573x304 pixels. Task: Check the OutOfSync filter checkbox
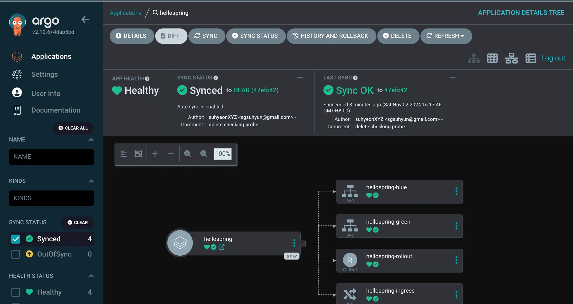16,254
